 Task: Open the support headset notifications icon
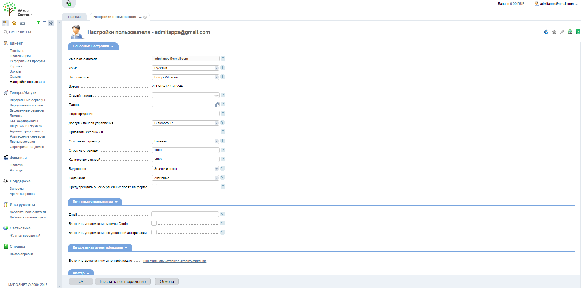click(x=69, y=3)
